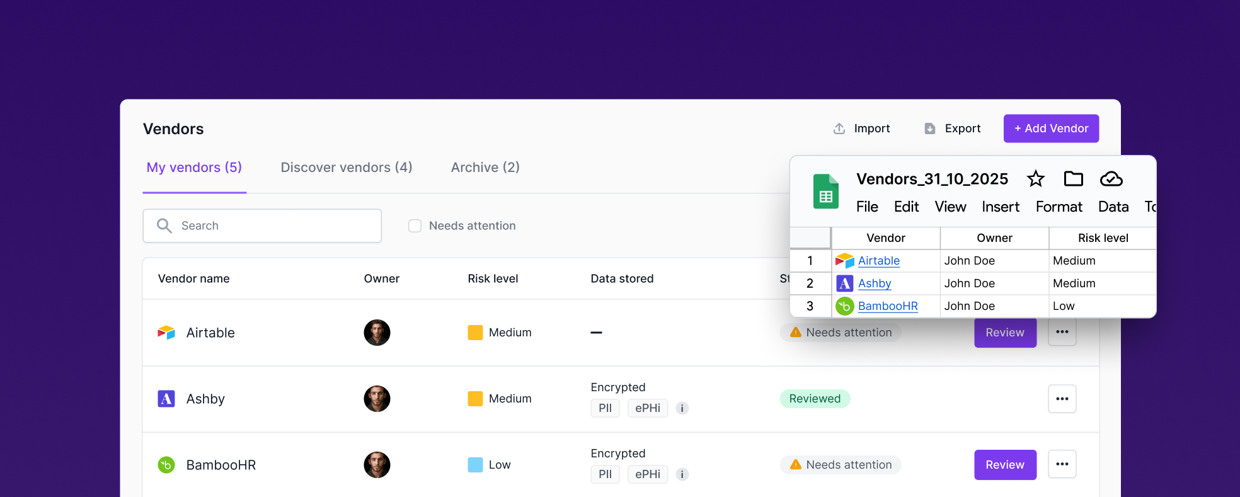Click Ashby owner avatar
This screenshot has width=1240, height=497.
click(377, 399)
